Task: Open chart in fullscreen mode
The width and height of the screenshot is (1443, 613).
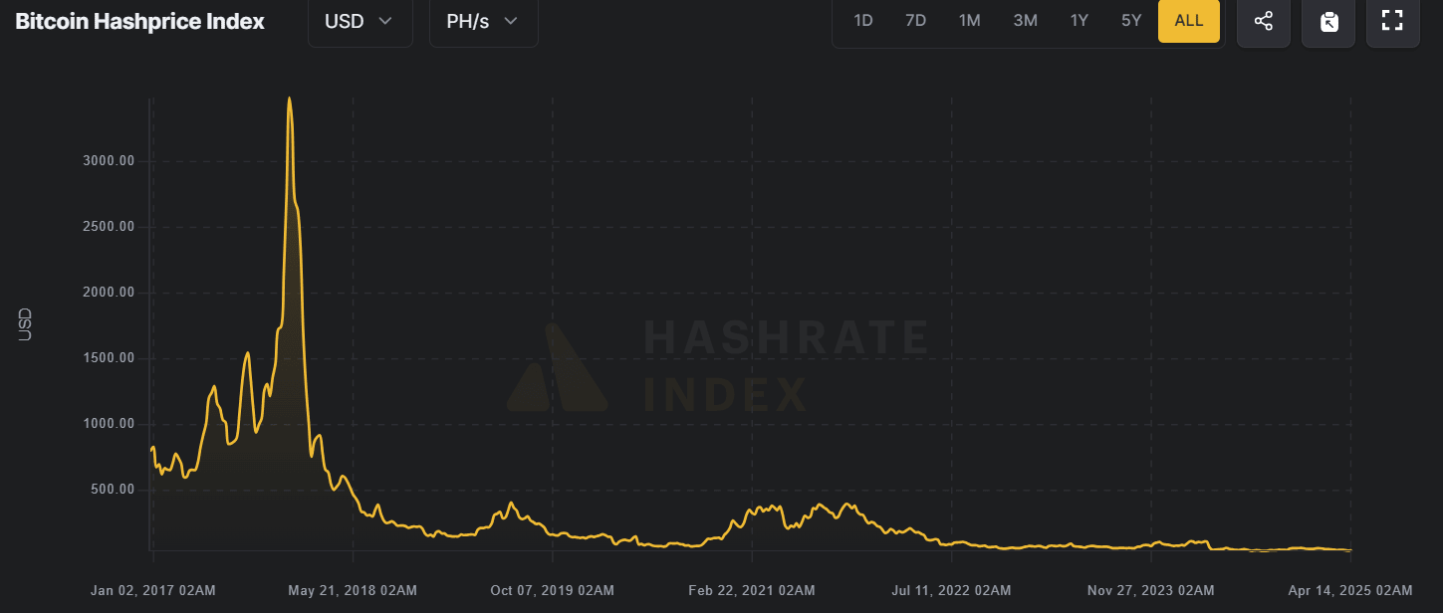Action: pyautogui.click(x=1392, y=21)
